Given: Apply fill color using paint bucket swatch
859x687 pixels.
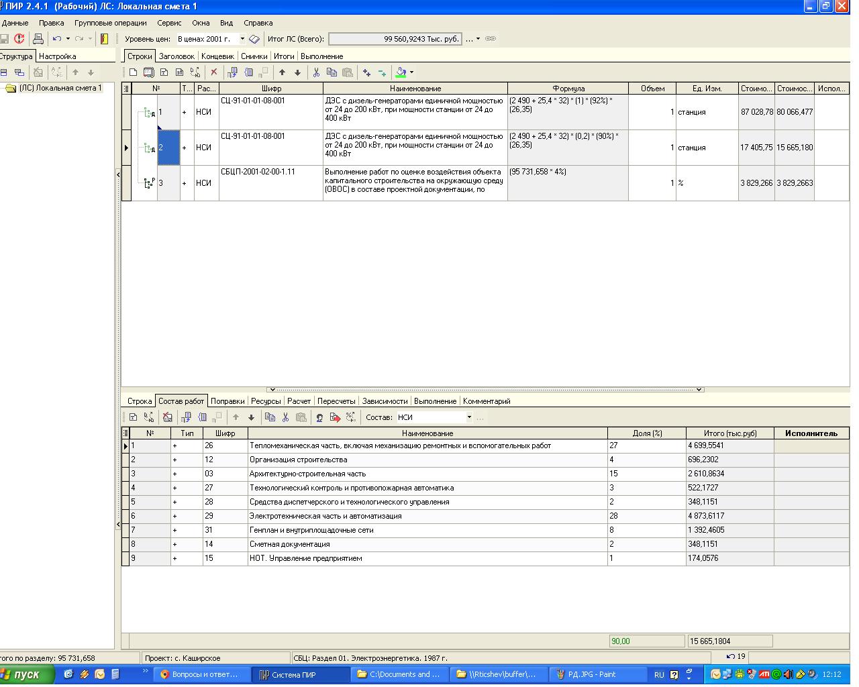Looking at the screenshot, I should (x=401, y=72).
